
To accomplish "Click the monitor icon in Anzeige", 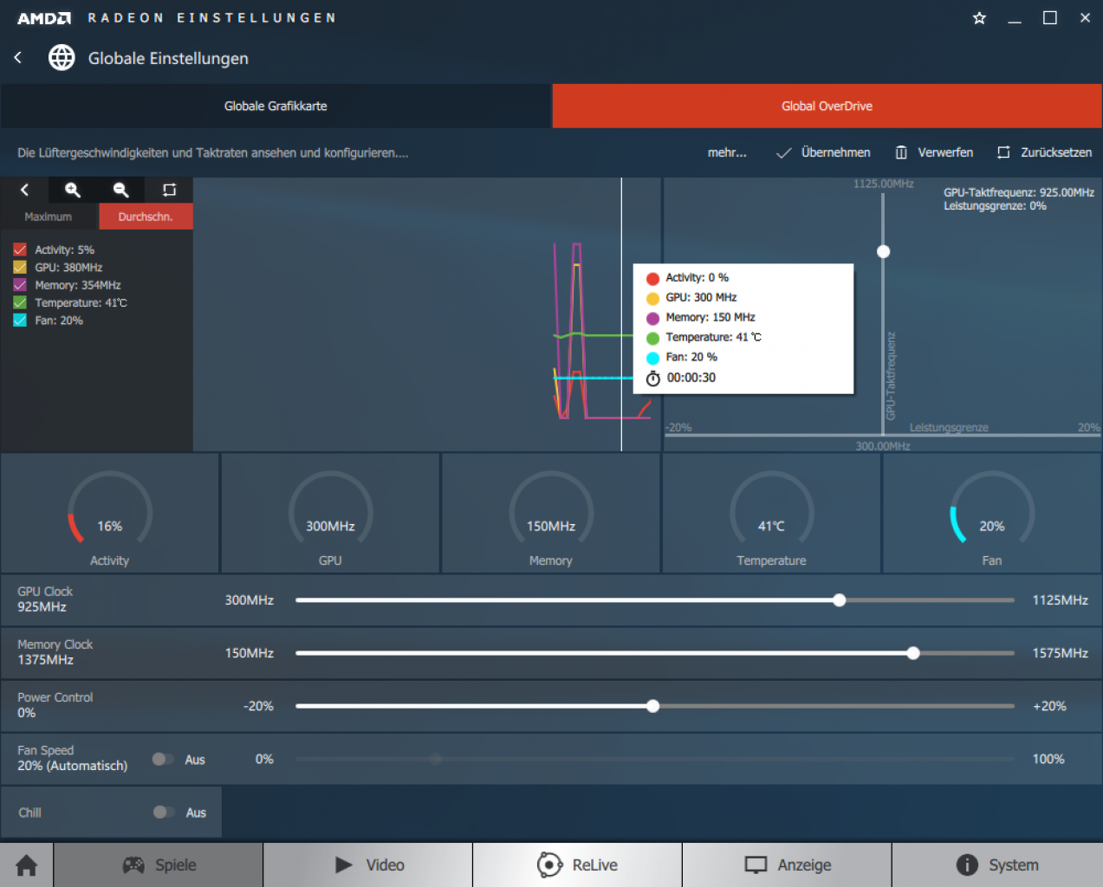I will click(756, 864).
